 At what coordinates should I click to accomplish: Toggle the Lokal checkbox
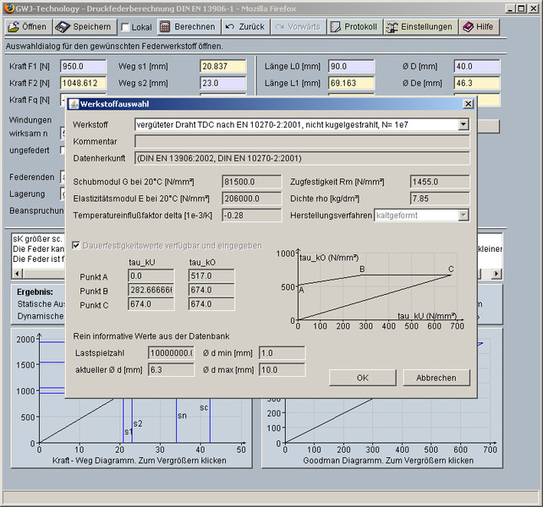(125, 27)
